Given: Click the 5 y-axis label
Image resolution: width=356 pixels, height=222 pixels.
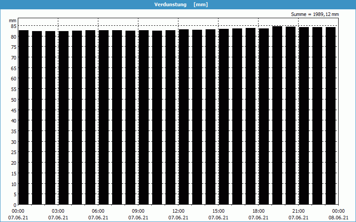Looking at the screenshot, I should [15, 194].
